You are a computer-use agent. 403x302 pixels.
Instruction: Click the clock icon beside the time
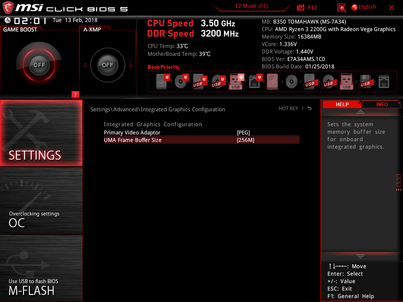pyautogui.click(x=8, y=20)
